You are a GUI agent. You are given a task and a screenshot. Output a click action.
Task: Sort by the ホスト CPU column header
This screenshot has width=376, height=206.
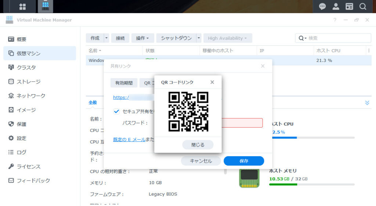(340, 51)
